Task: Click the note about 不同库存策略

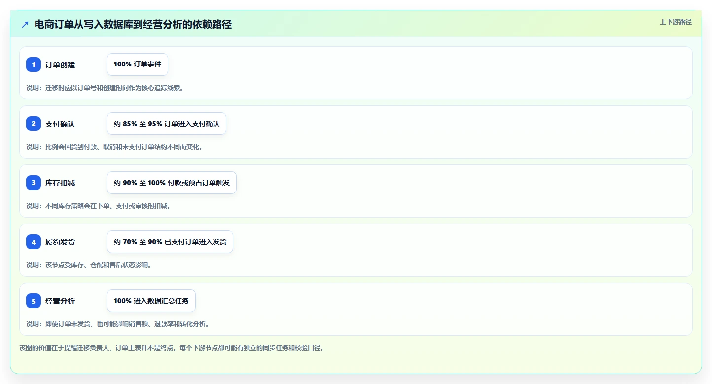Action: click(x=99, y=206)
